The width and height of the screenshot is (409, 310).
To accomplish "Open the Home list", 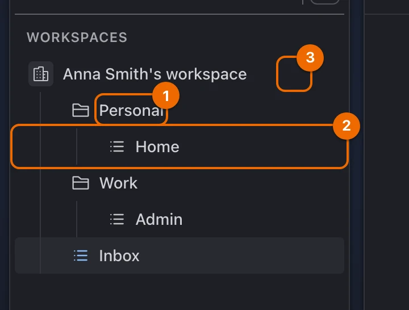I will (157, 146).
